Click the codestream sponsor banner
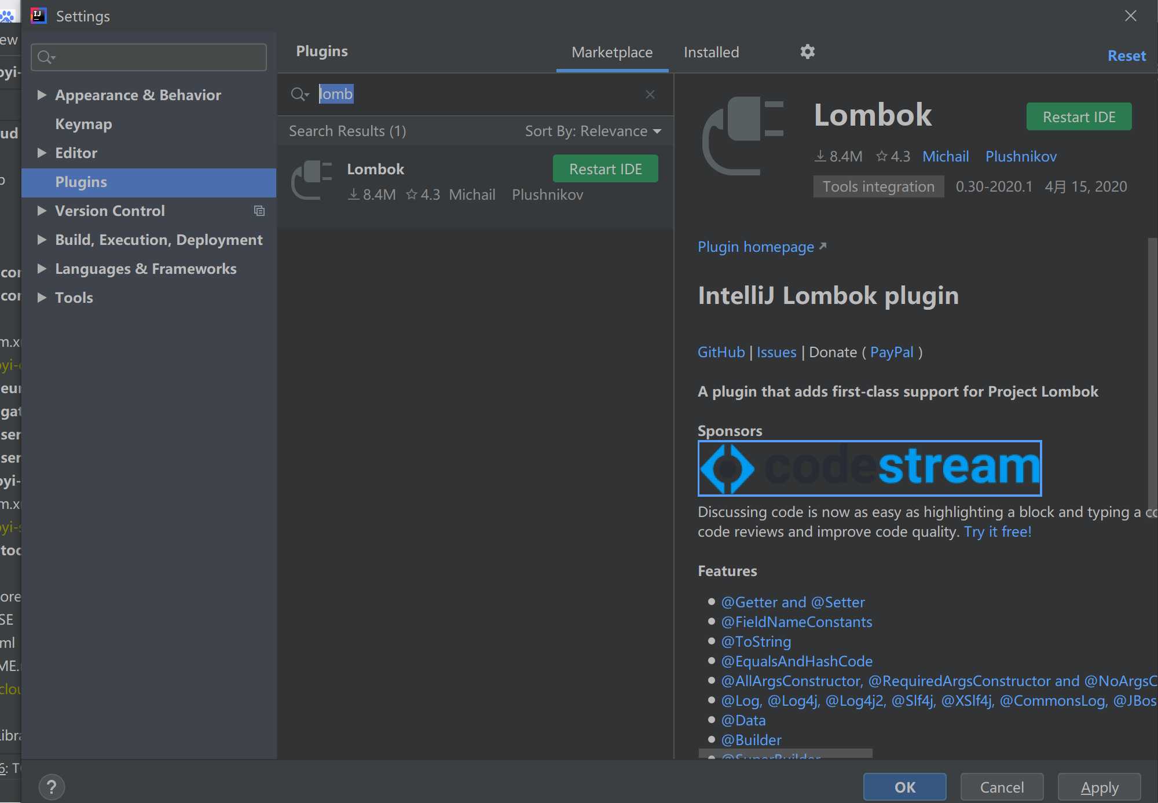Screen dimensions: 1158x803 pos(870,468)
